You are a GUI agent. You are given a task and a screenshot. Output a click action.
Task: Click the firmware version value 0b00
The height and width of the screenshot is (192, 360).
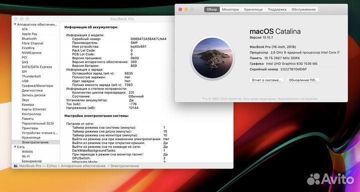point(134,58)
